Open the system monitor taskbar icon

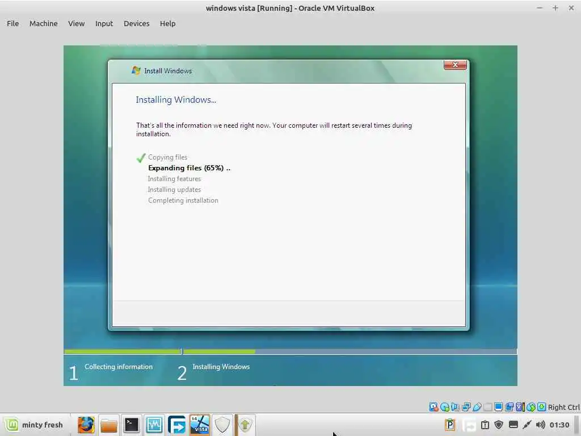point(154,425)
